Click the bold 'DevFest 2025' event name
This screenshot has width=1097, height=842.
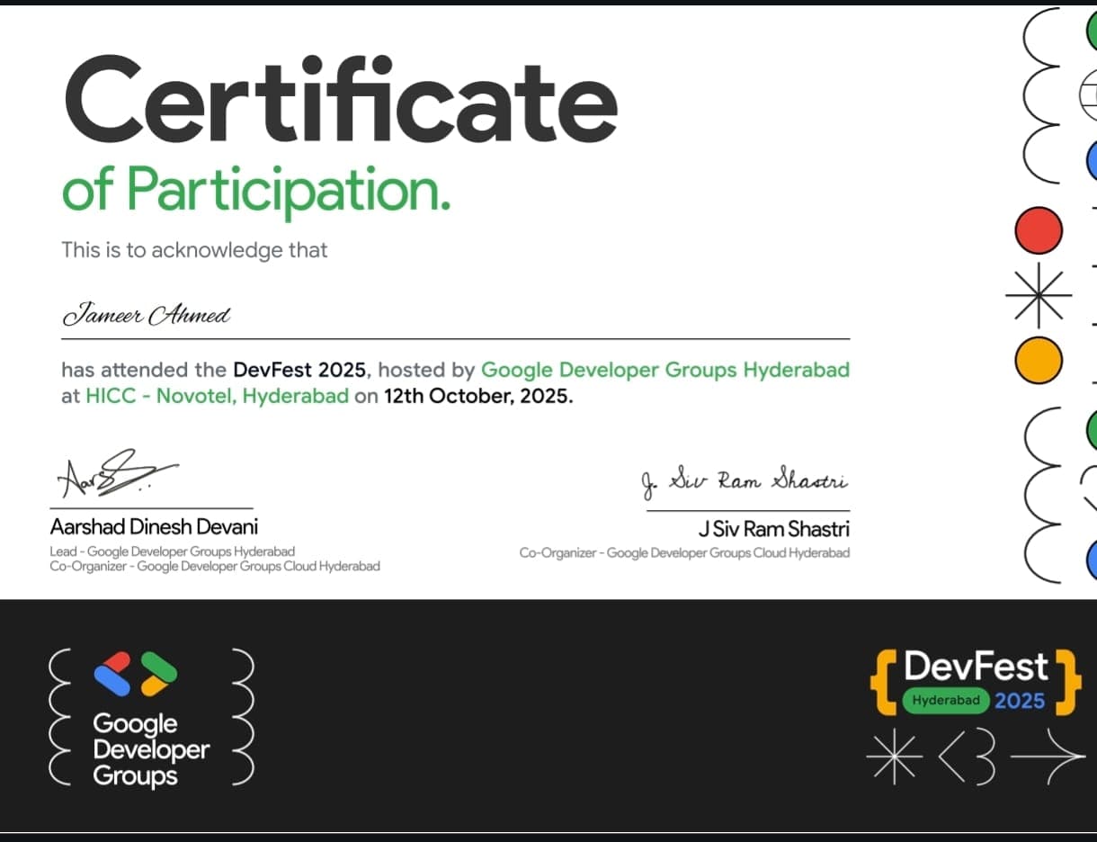point(299,369)
